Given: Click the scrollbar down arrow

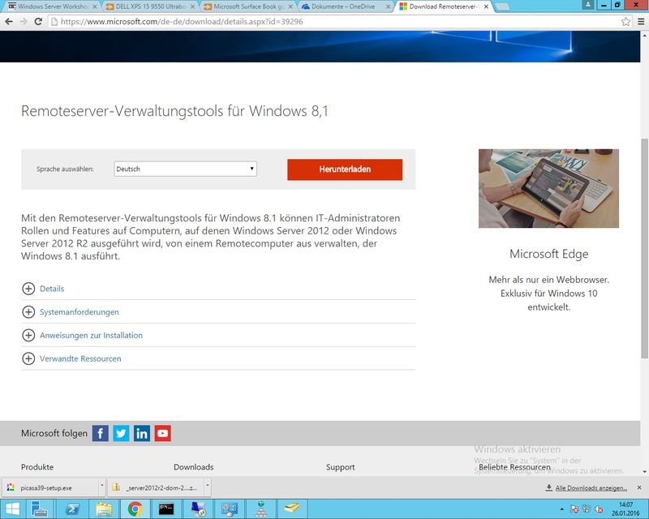Looking at the screenshot, I should 644,471.
